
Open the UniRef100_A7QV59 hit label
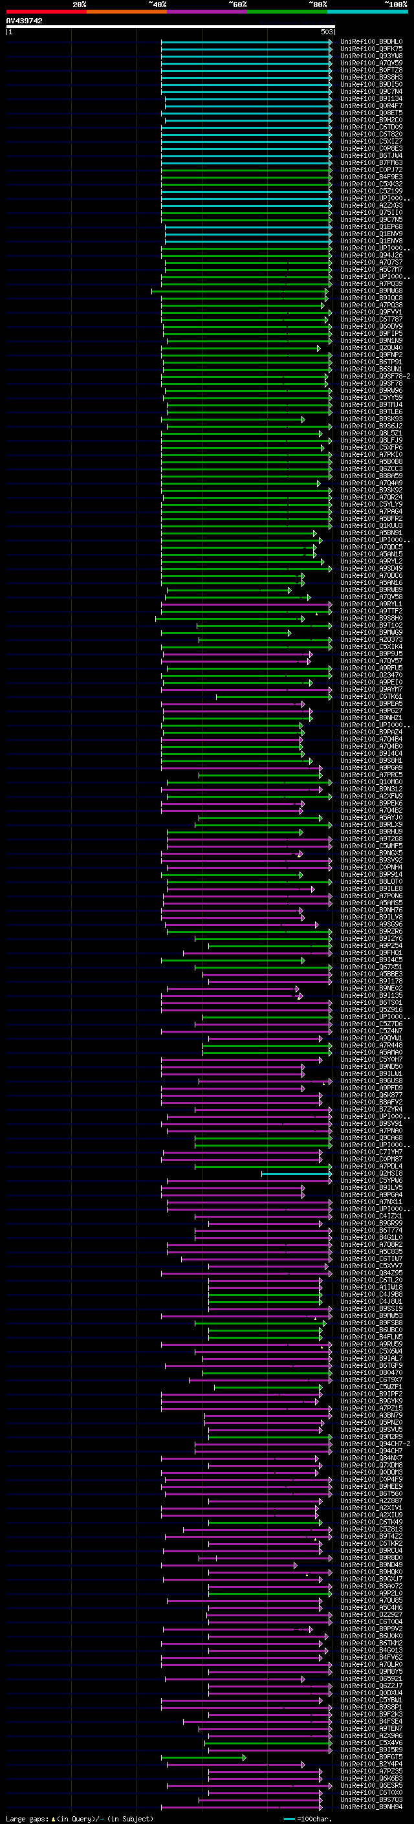tap(371, 63)
